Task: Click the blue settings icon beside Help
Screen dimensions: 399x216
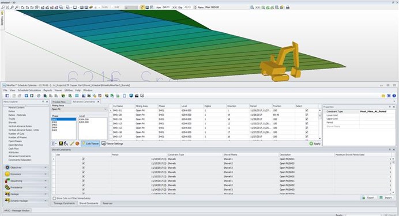Action: coord(389,96)
